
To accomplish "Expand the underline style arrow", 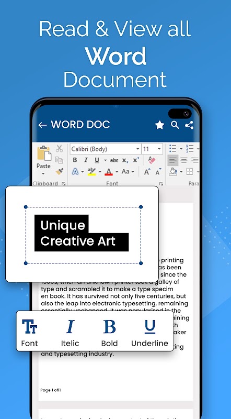I will 105,160.
